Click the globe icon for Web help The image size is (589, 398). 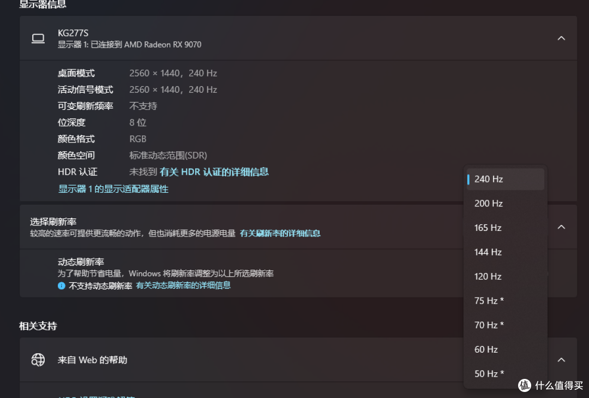tap(38, 360)
